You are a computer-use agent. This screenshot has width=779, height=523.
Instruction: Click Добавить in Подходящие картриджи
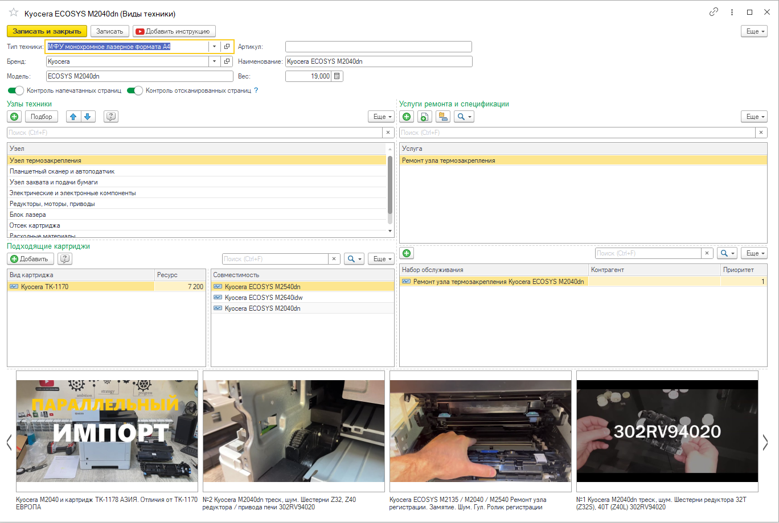pos(31,259)
